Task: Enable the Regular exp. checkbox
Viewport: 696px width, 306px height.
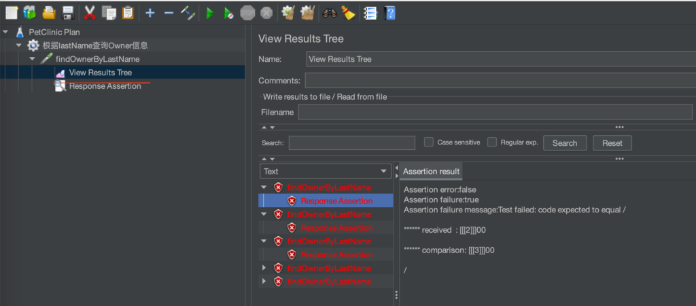Action: [492, 142]
